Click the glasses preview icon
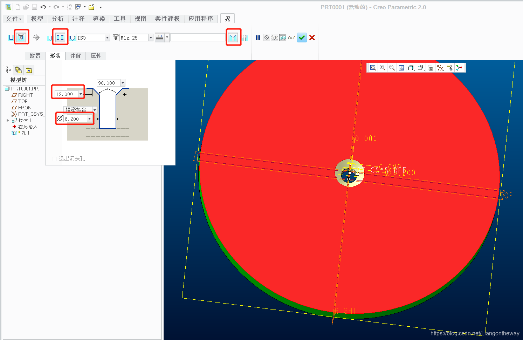 pyautogui.click(x=292, y=38)
